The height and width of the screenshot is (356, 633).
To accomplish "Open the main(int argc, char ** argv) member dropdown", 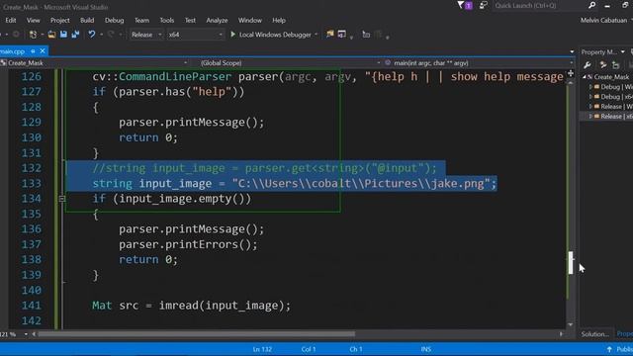I will coord(479,63).
